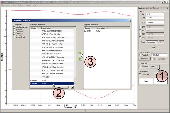
Task: Click the green add-correction right arrow
Action: 80,53
